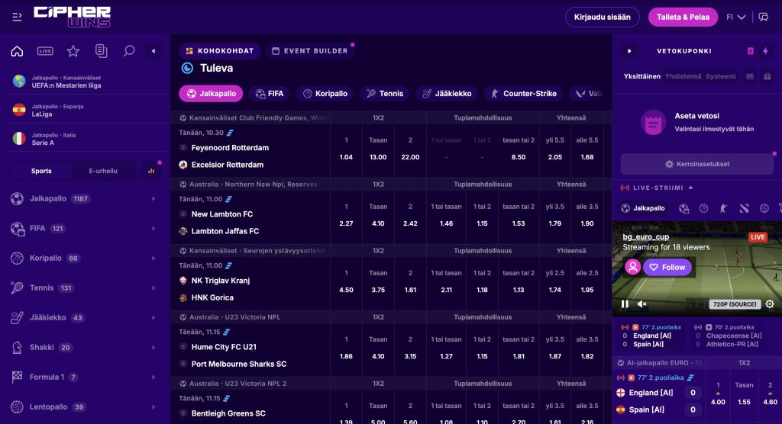782x424 pixels.
Task: Open favorites star icon in sidebar
Action: (73, 51)
